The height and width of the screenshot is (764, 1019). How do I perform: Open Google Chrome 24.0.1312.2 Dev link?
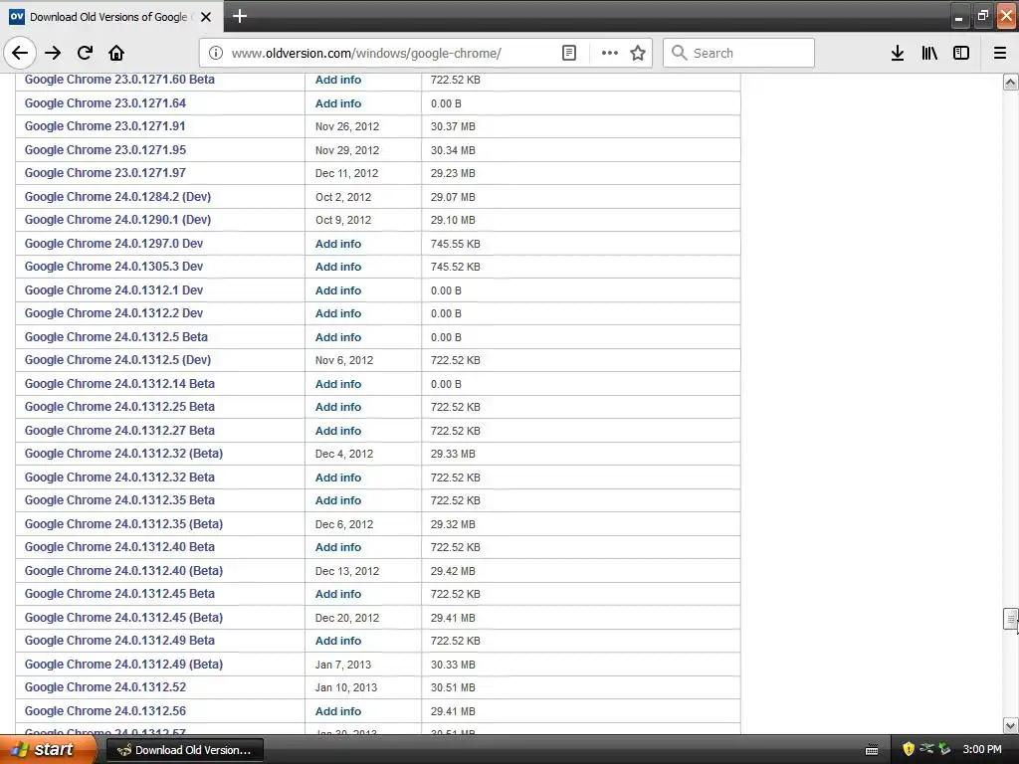point(113,313)
